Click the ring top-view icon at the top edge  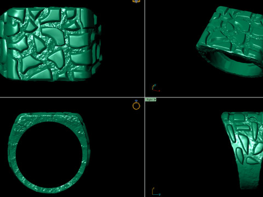pyautogui.click(x=136, y=2)
